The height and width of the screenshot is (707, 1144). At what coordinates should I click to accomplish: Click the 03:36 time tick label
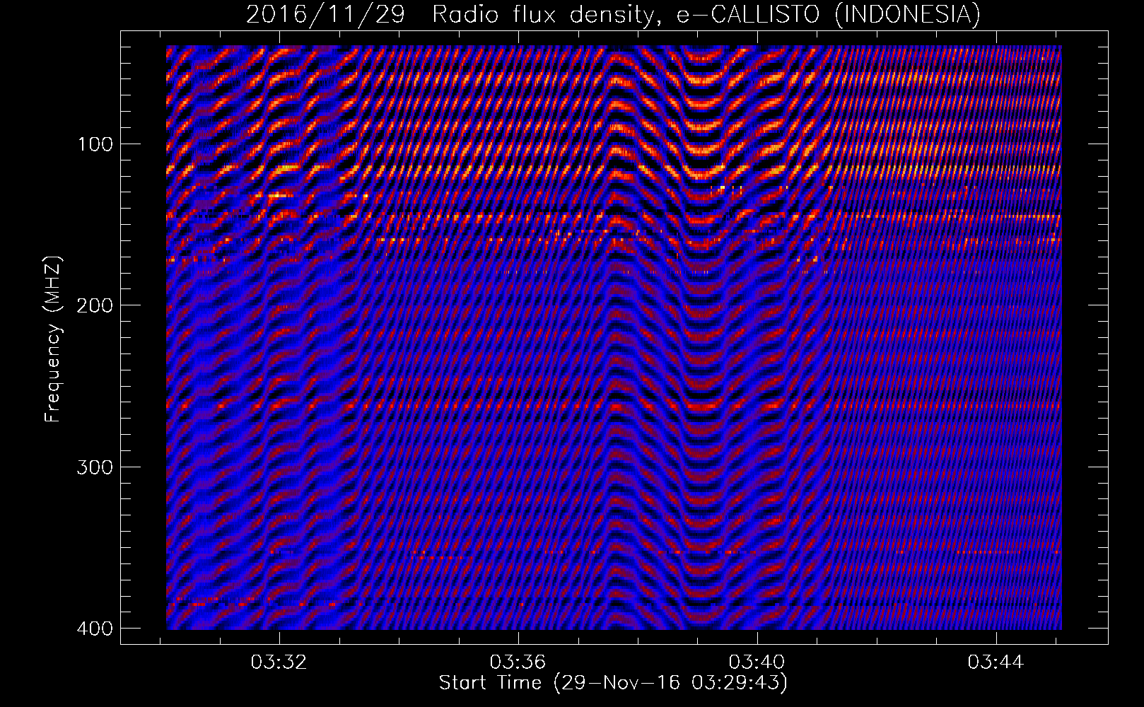[518, 662]
